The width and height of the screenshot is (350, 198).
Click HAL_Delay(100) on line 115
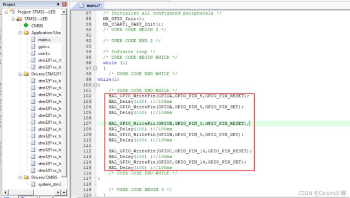pyautogui.click(x=128, y=167)
